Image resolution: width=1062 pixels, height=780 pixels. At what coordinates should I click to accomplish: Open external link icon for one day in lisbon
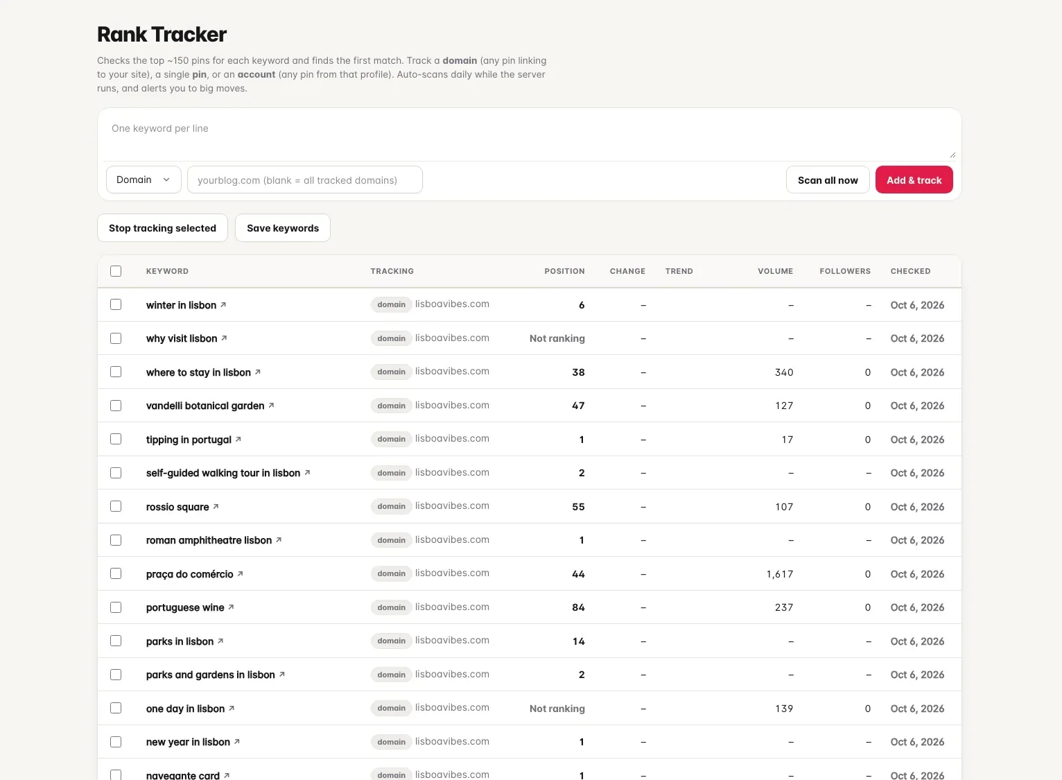pyautogui.click(x=232, y=709)
